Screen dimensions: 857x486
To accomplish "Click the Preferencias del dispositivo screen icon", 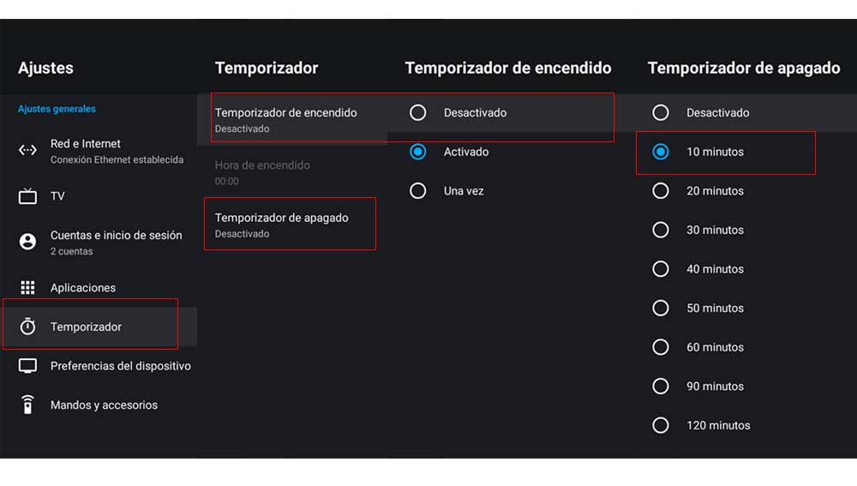I will [x=27, y=366].
